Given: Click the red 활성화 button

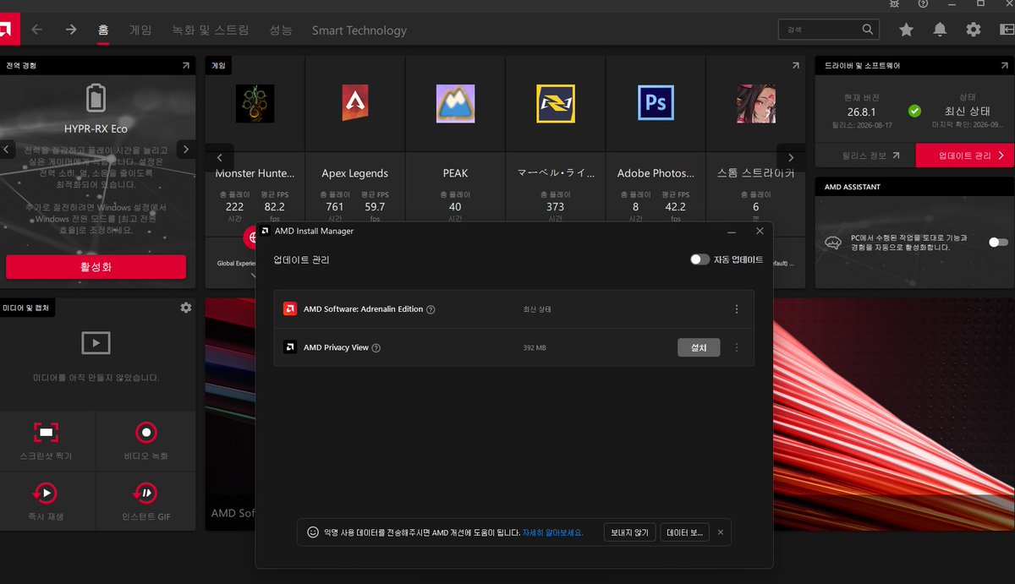Looking at the screenshot, I should click(96, 267).
